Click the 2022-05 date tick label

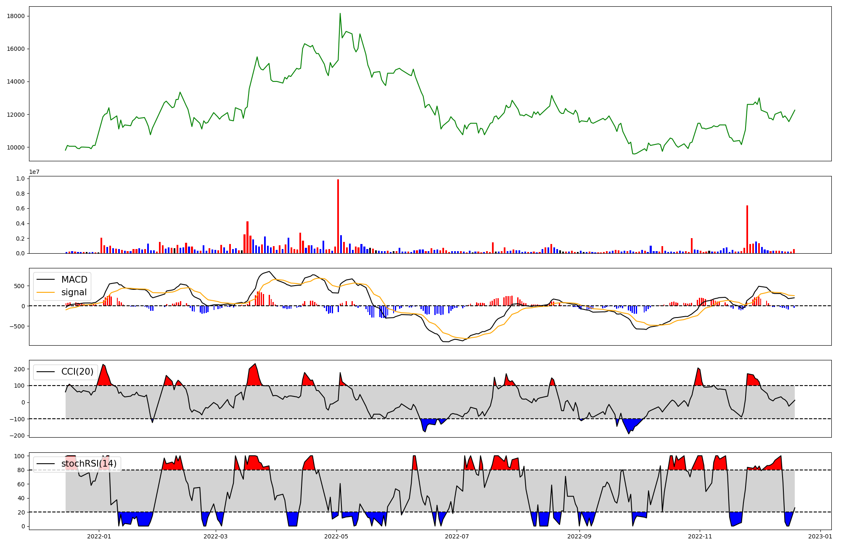coord(337,536)
